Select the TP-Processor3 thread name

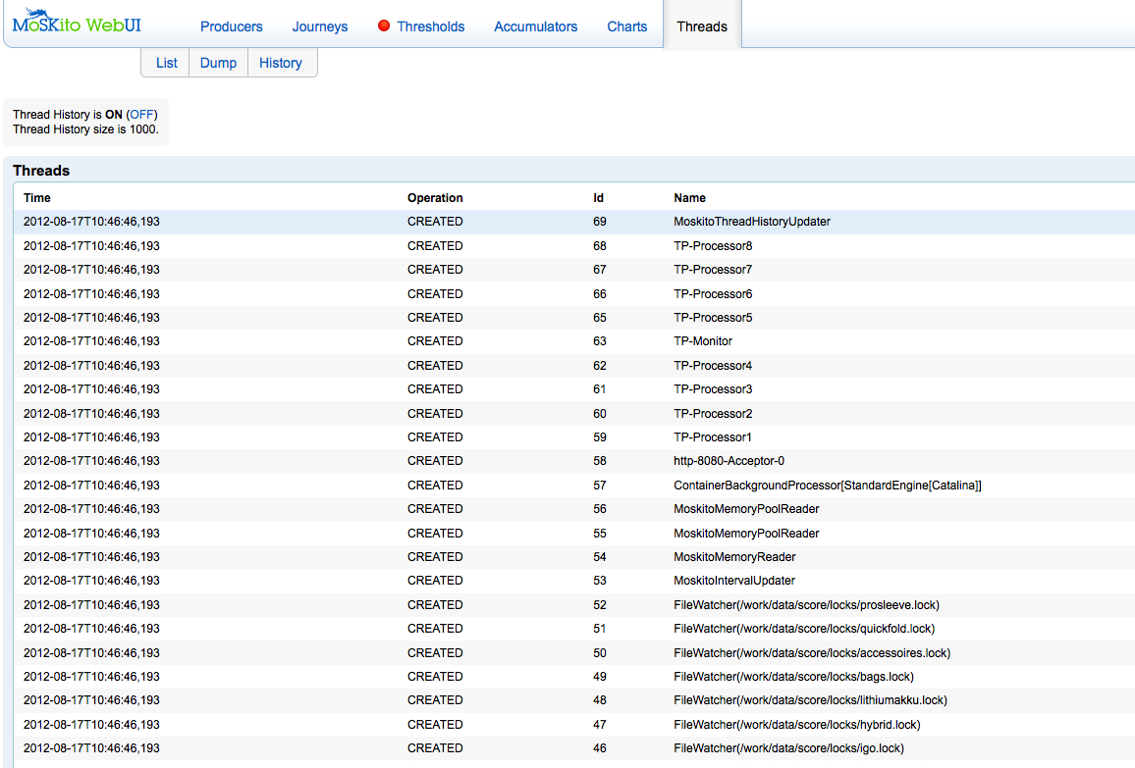point(713,389)
